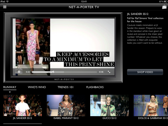Image resolution: width=168 pixels, height=126 pixels.
Task: Enter fullscreen with the expand arrows icon
Action: (x=109, y=72)
